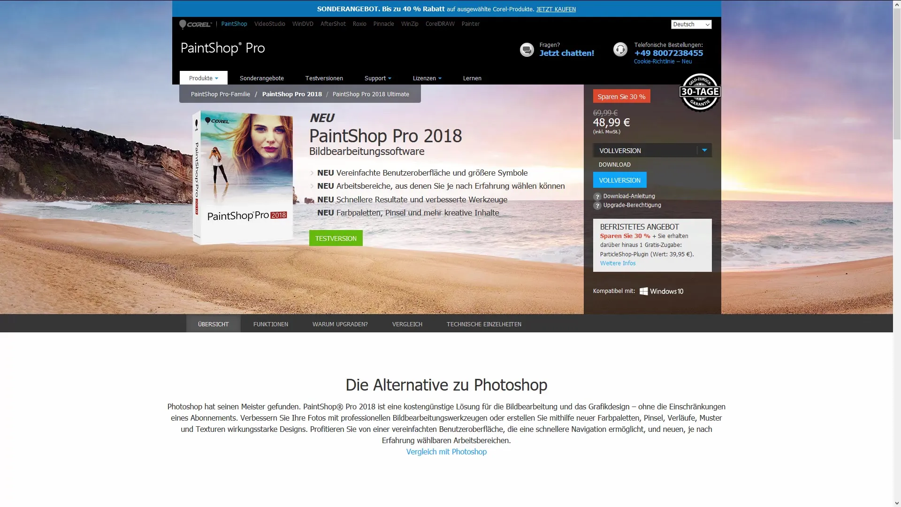
Task: Click the headset phone icon
Action: coord(620,49)
